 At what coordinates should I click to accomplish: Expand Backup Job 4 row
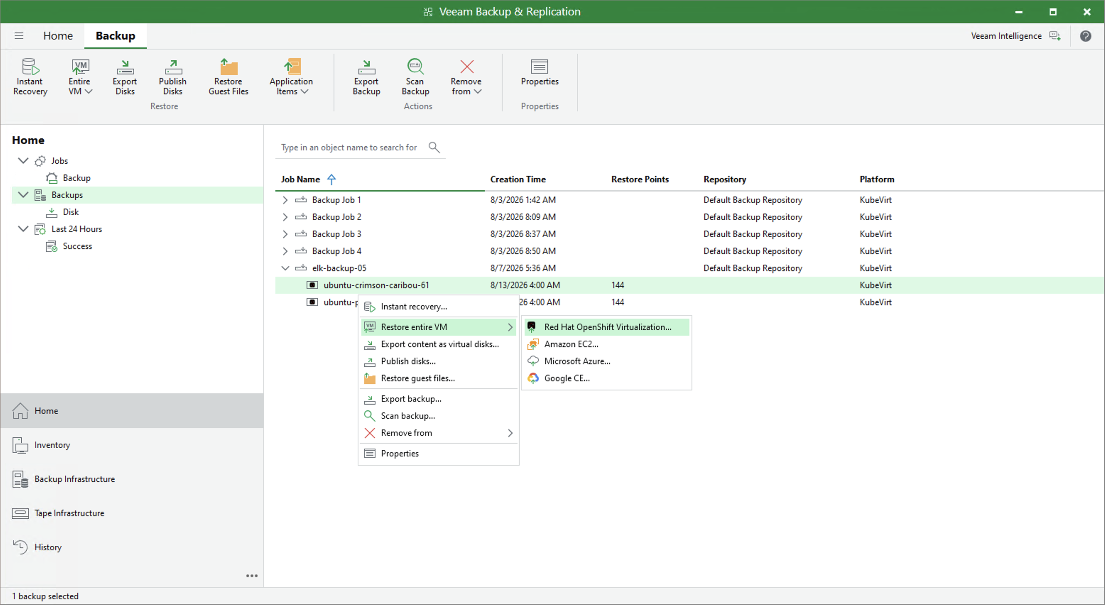285,251
